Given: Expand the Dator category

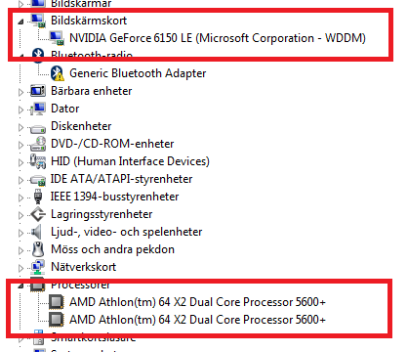Looking at the screenshot, I should click(20, 110).
